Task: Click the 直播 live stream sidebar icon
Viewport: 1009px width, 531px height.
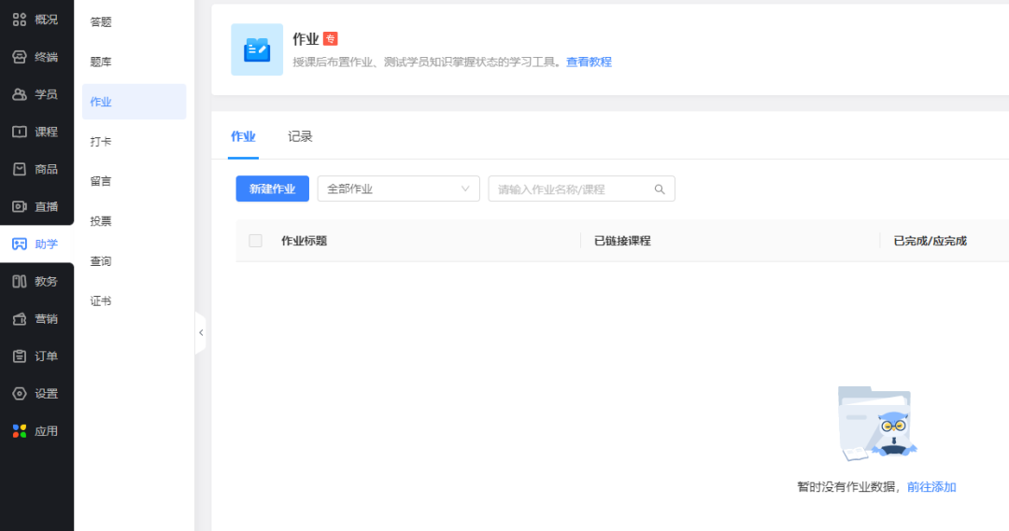Action: point(20,206)
